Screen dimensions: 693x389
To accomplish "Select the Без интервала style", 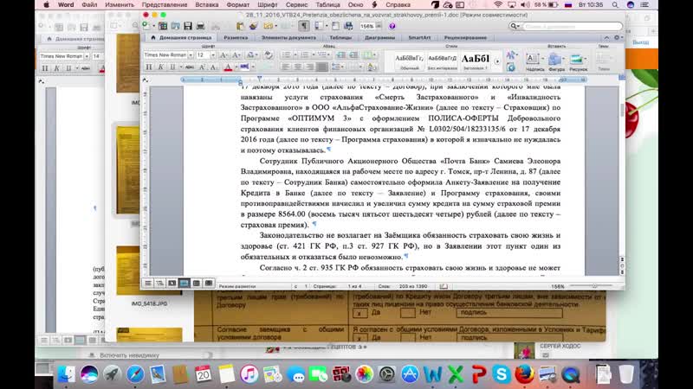I will point(442,61).
